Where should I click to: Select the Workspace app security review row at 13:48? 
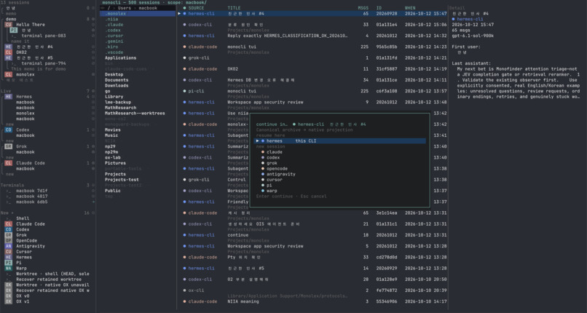click(x=314, y=102)
